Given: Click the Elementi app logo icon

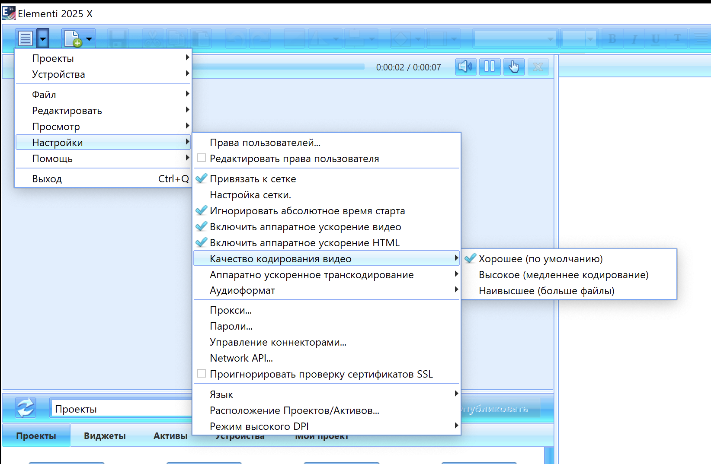Looking at the screenshot, I should pyautogui.click(x=9, y=13).
